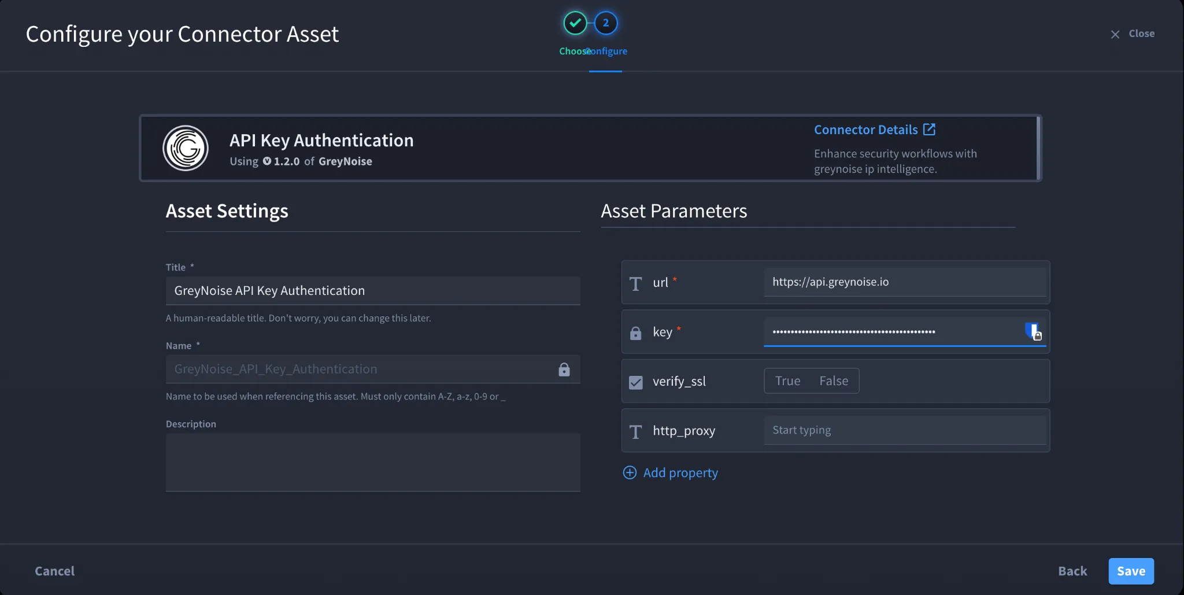The height and width of the screenshot is (595, 1184).
Task: Open the Connector Details link
Action: (x=865, y=130)
